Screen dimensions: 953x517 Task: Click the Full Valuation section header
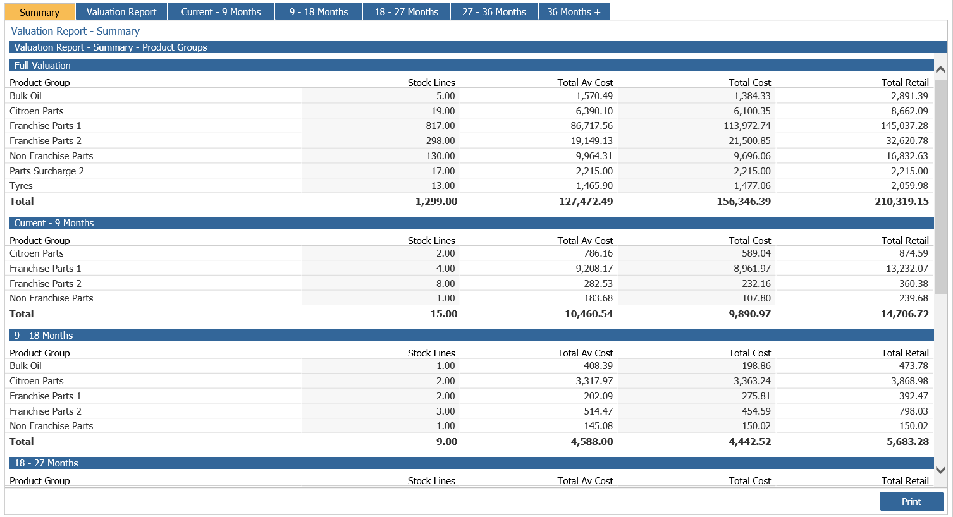[x=471, y=66]
